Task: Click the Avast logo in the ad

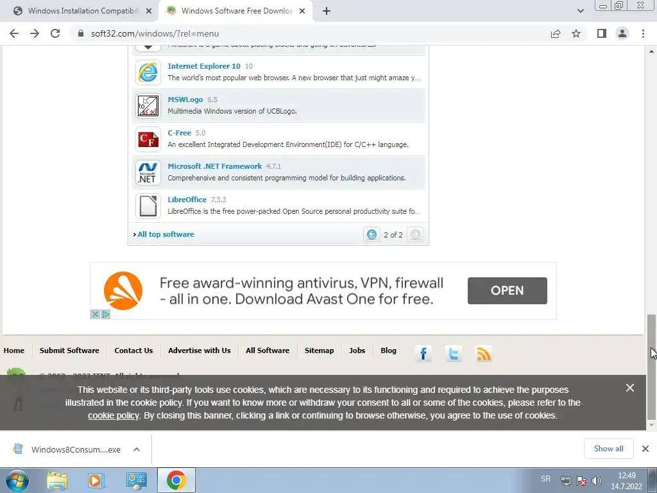Action: (123, 291)
